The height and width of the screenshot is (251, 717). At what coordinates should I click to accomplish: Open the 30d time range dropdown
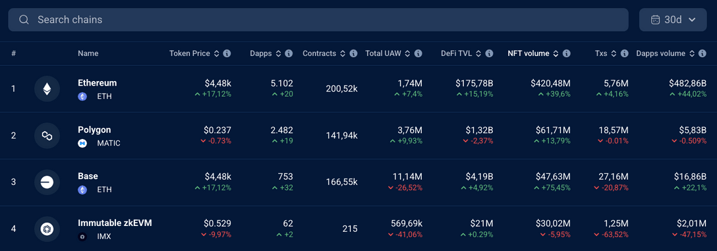pyautogui.click(x=673, y=20)
